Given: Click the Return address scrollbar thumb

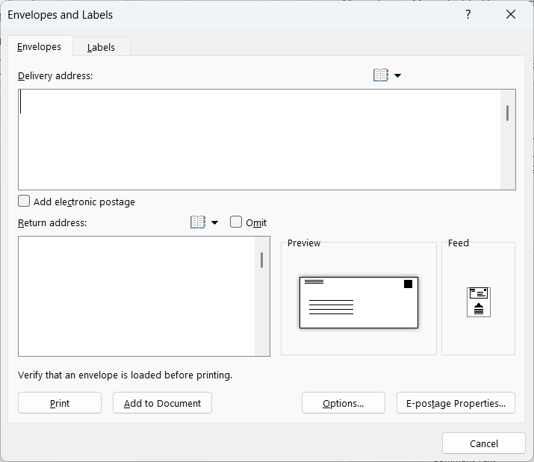Looking at the screenshot, I should (x=261, y=260).
